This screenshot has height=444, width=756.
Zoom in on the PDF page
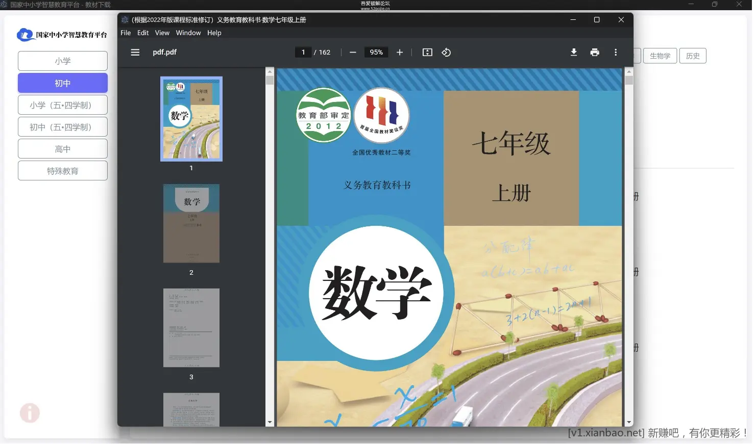(400, 52)
